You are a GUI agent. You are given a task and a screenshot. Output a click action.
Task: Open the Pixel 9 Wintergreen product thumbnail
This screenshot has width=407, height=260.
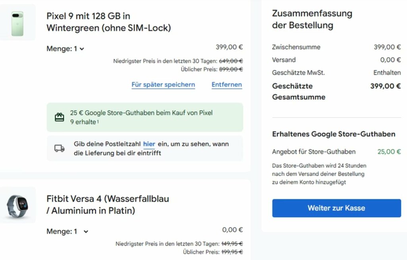[17, 23]
